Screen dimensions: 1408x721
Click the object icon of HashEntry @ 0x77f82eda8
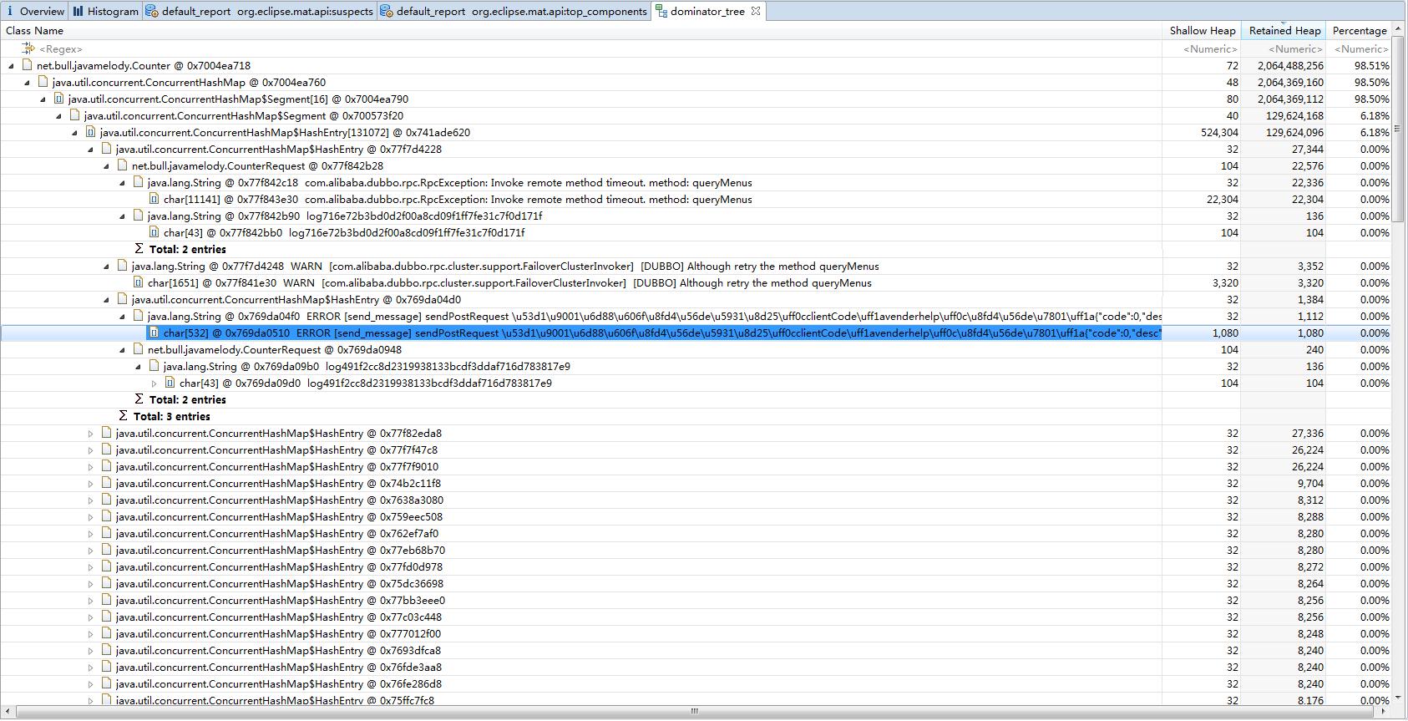(107, 433)
